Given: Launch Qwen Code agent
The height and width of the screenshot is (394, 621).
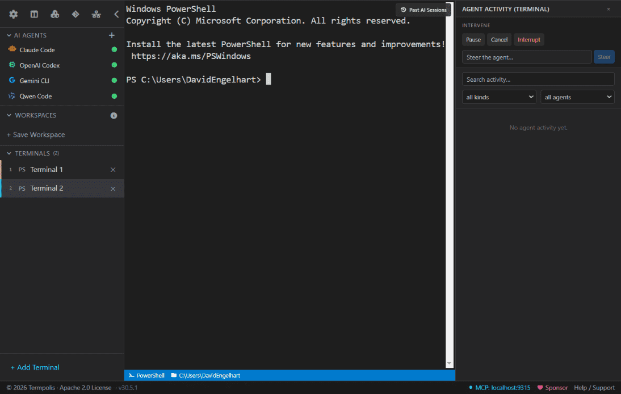Looking at the screenshot, I should point(36,96).
